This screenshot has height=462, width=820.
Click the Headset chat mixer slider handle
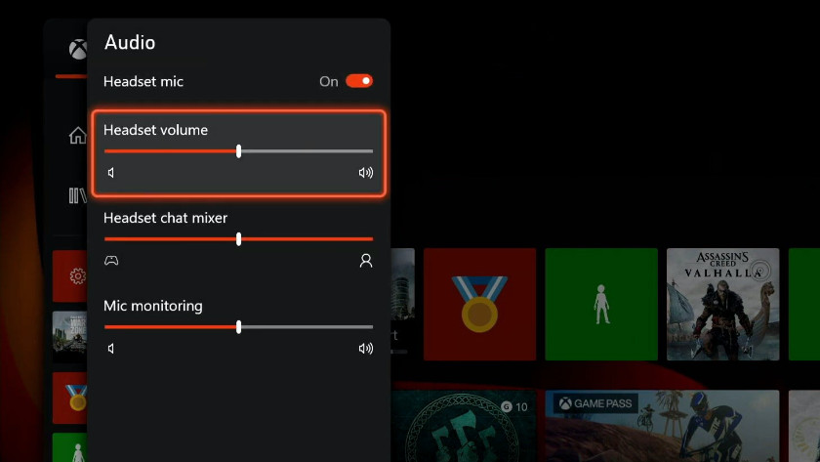[239, 239]
